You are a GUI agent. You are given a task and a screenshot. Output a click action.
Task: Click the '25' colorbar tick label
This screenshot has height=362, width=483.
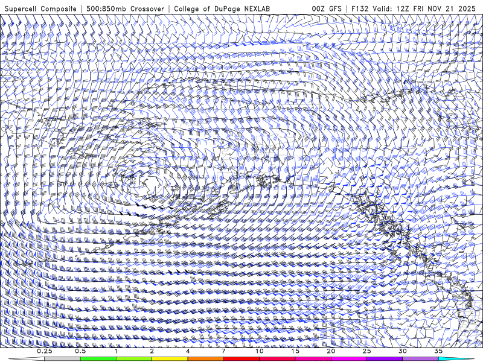tap(366, 351)
